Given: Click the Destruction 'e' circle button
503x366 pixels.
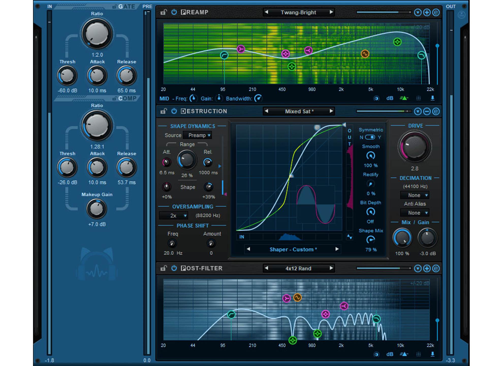Looking at the screenshot, I should click(x=436, y=111).
